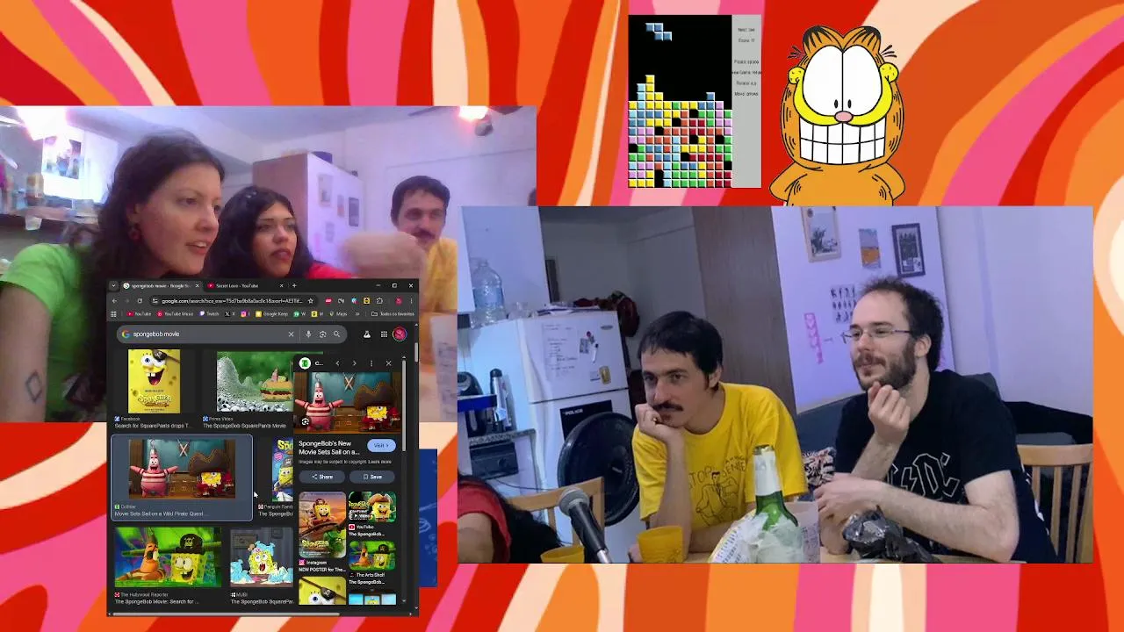Open YouTube bookmark
The height and width of the screenshot is (632, 1124).
[139, 314]
